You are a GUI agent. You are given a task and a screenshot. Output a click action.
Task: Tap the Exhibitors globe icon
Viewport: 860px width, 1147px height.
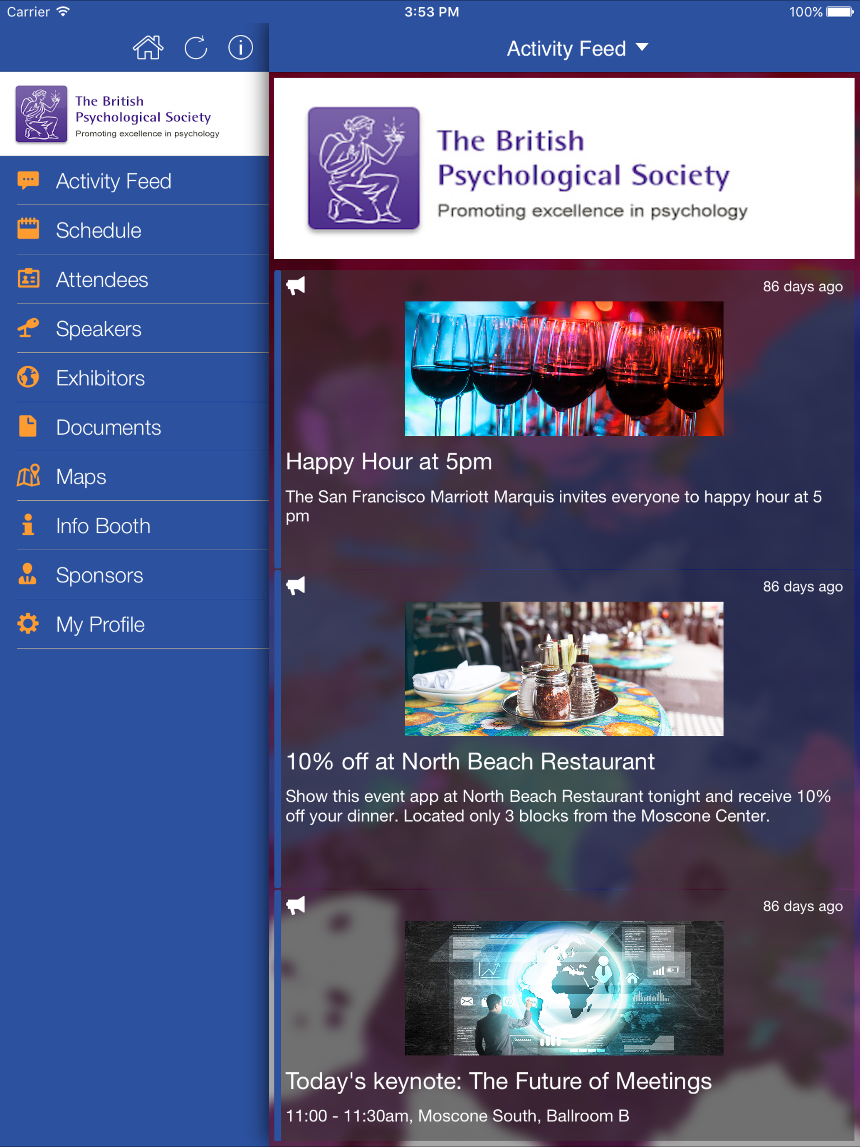pos(28,377)
